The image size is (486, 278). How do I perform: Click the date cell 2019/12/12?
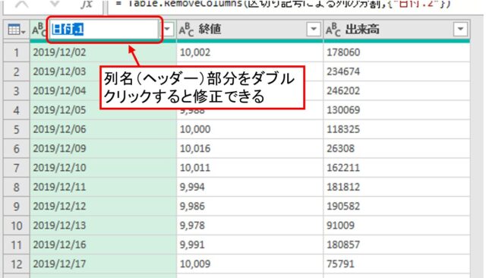coord(103,206)
